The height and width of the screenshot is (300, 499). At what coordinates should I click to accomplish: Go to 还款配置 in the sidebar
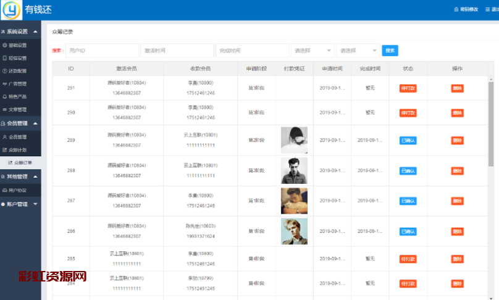tap(15, 71)
